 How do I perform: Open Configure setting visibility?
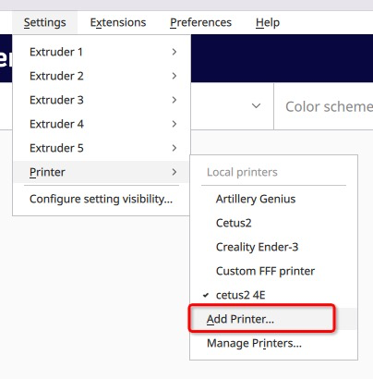tap(102, 199)
